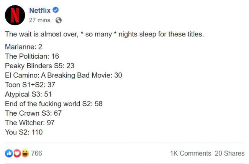Click the Atypical S3: 51 line

[x=28, y=94]
